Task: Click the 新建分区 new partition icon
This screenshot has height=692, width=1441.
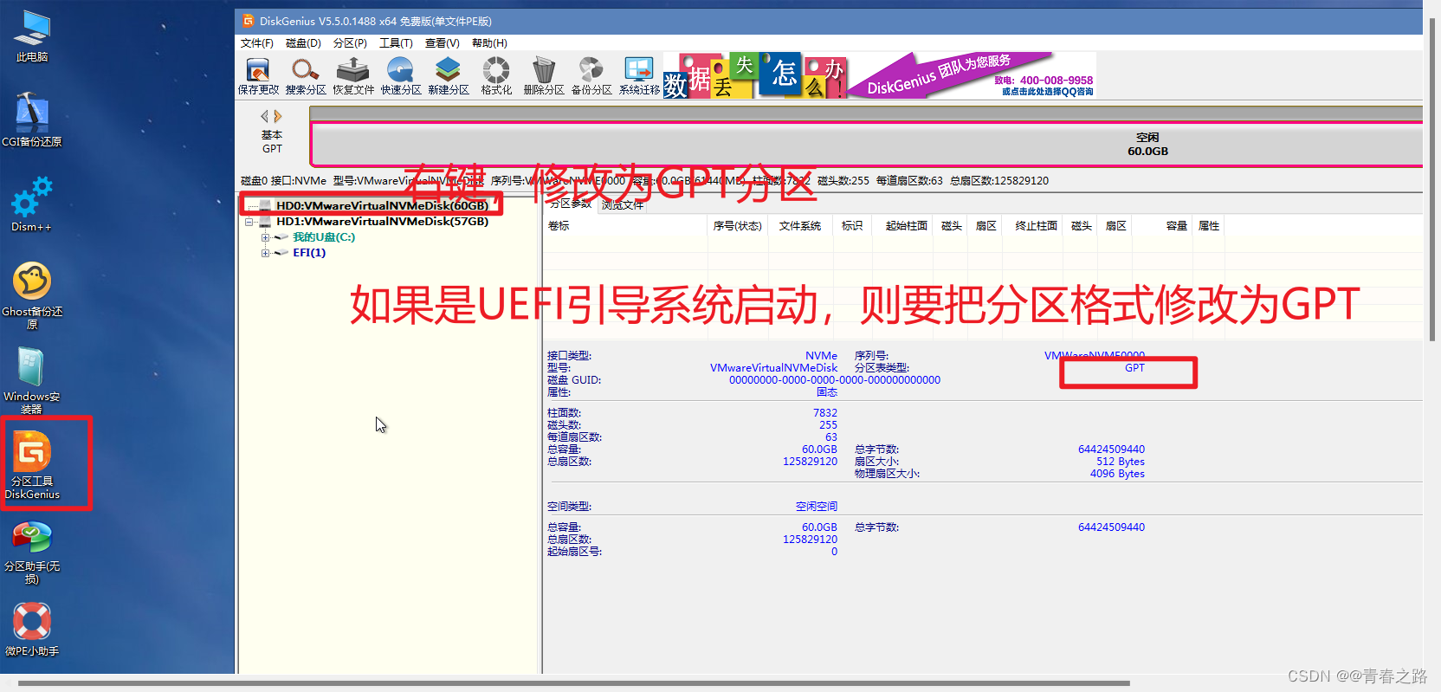Action: coord(449,75)
